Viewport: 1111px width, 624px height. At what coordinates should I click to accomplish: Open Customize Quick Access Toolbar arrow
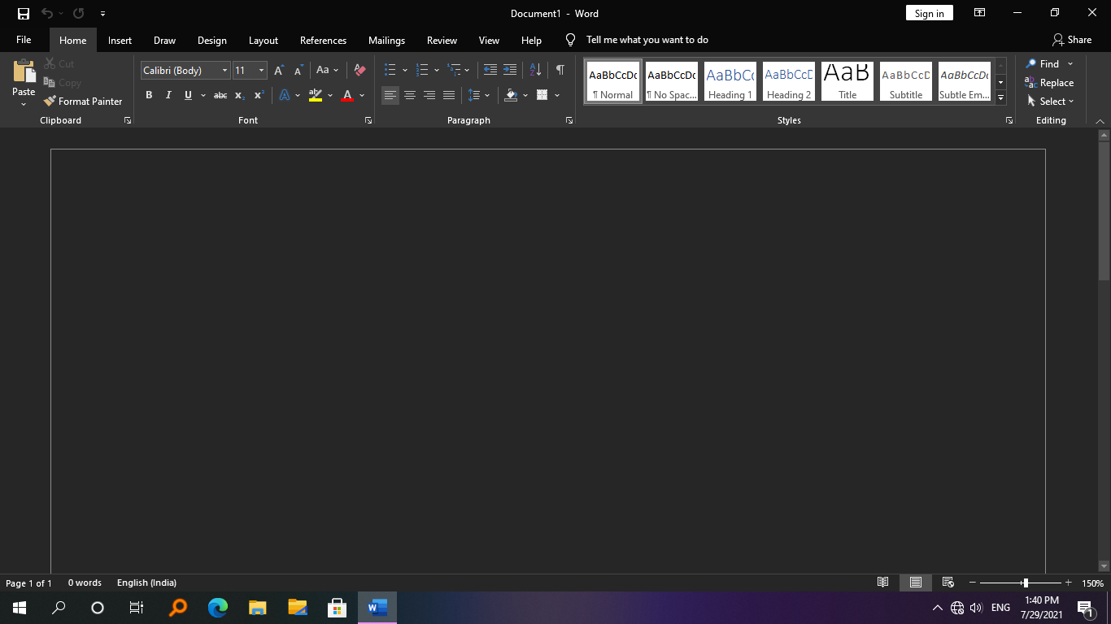102,14
